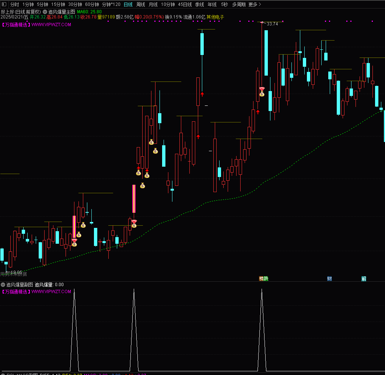Click the 追风爆量: 0.00 indicator value
Screen dimensions: 385x375
[49, 285]
